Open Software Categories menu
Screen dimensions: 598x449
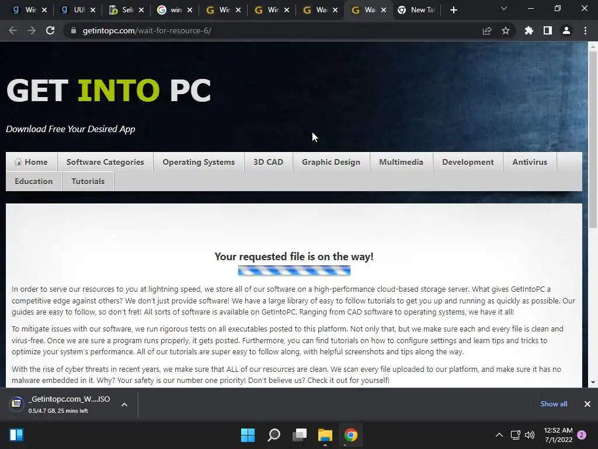105,162
